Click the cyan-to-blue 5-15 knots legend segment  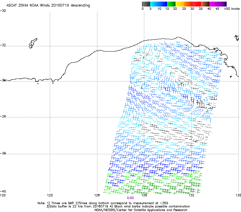159,4
